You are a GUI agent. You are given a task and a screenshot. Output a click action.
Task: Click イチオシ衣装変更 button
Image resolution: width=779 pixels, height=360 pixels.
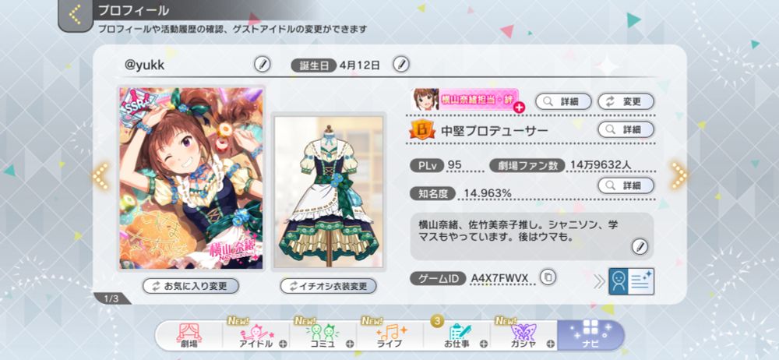pyautogui.click(x=329, y=286)
